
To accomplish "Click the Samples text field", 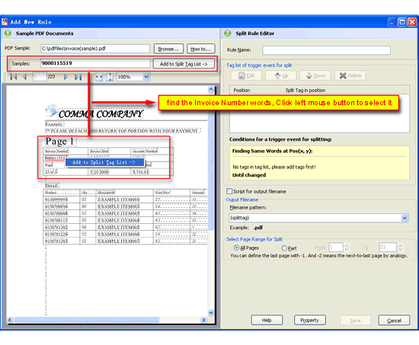I will (x=95, y=63).
